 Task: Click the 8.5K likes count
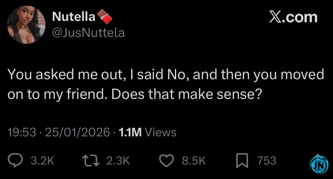[x=194, y=161]
